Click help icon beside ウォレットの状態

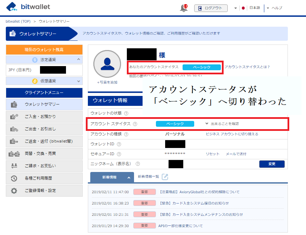pyautogui.click(x=126, y=113)
